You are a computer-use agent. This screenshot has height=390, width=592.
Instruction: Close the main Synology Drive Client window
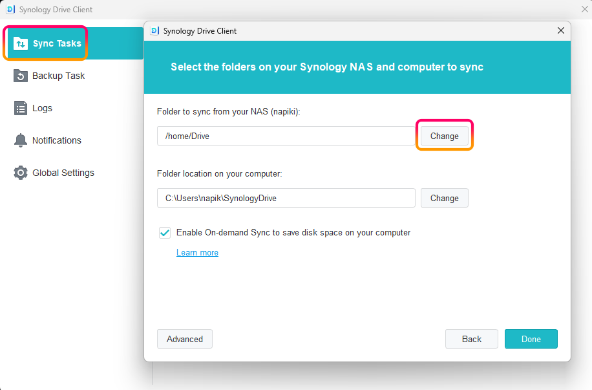pos(584,10)
